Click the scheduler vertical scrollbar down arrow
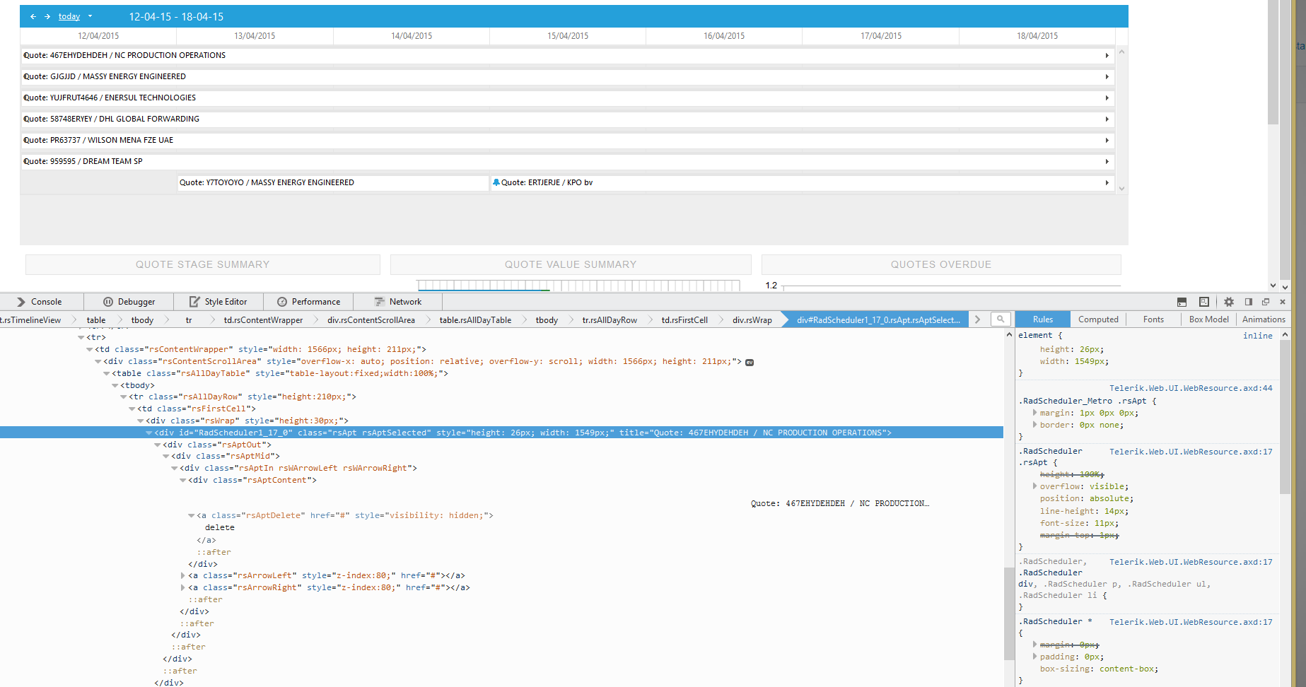 click(x=1121, y=189)
